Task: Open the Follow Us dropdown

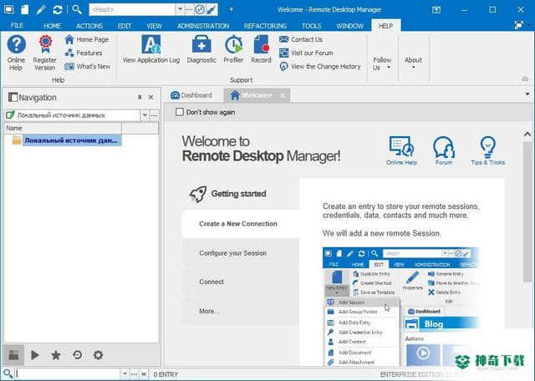Action: click(382, 63)
